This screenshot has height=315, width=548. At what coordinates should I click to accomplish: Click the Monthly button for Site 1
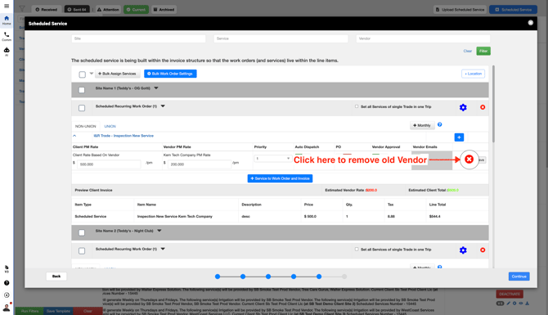click(422, 125)
